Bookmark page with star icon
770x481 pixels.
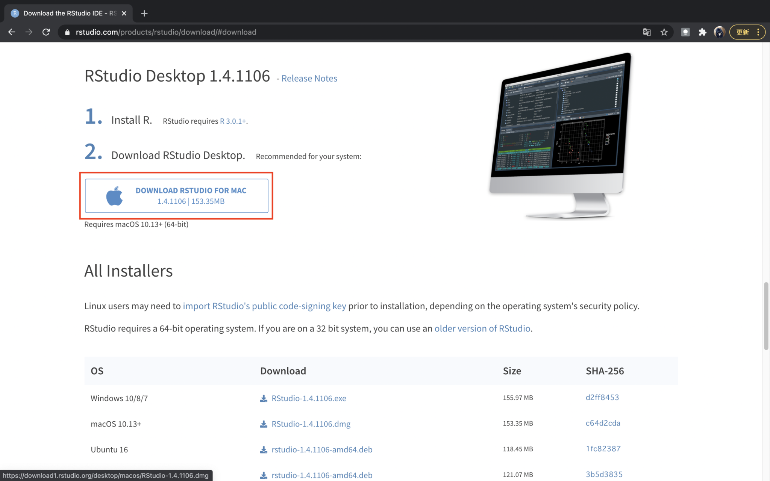(x=664, y=32)
